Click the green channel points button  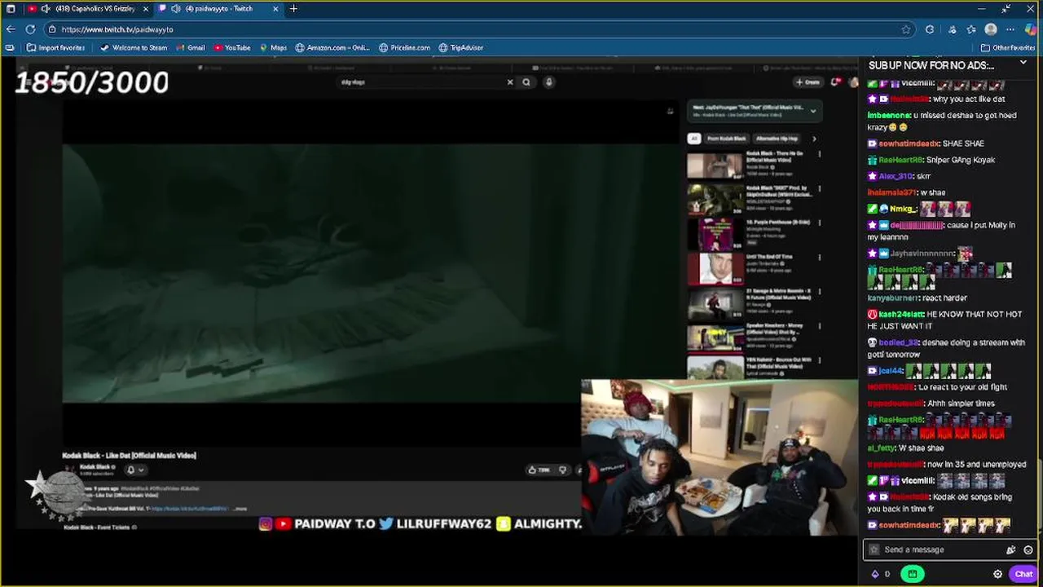tap(912, 574)
